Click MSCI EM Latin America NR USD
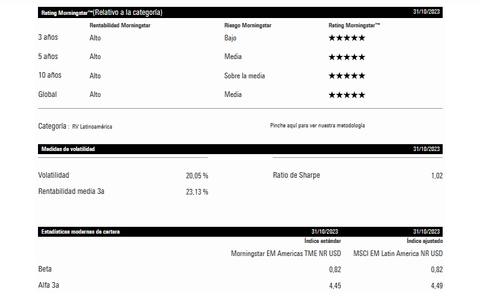480x302 pixels. pyautogui.click(x=398, y=254)
